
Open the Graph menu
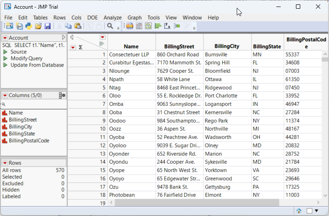click(134, 17)
